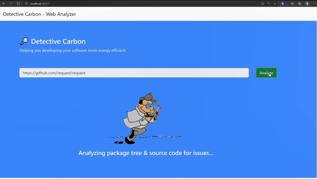The image size is (317, 179).
Task: Click the magnifying glass logo beside Detective Carbon
Action: pos(24,41)
